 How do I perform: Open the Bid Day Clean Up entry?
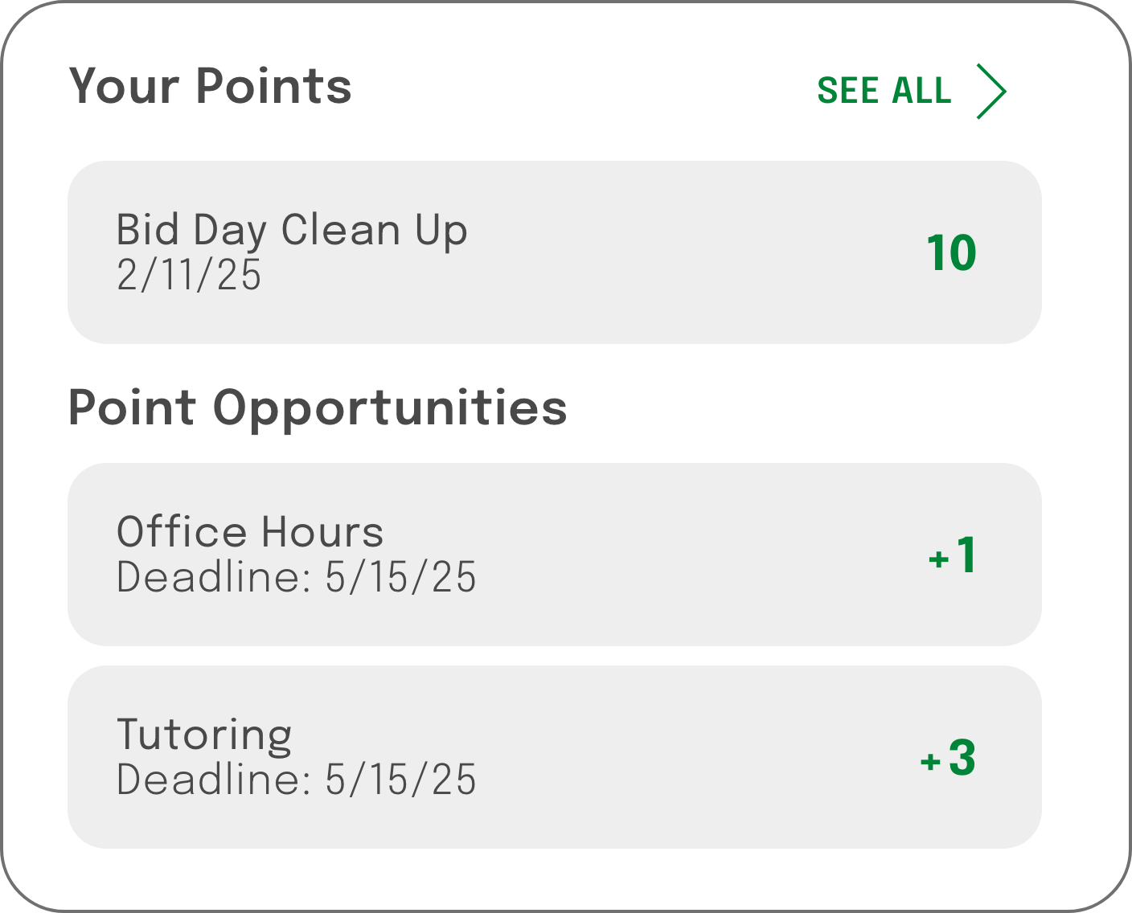pyautogui.click(x=555, y=252)
